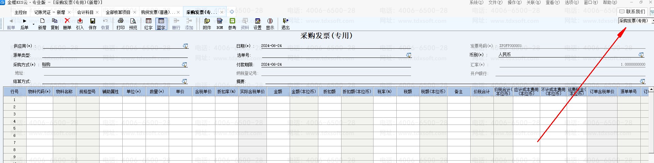
Task: Open the 系统(S) menu
Action: pos(476,2)
